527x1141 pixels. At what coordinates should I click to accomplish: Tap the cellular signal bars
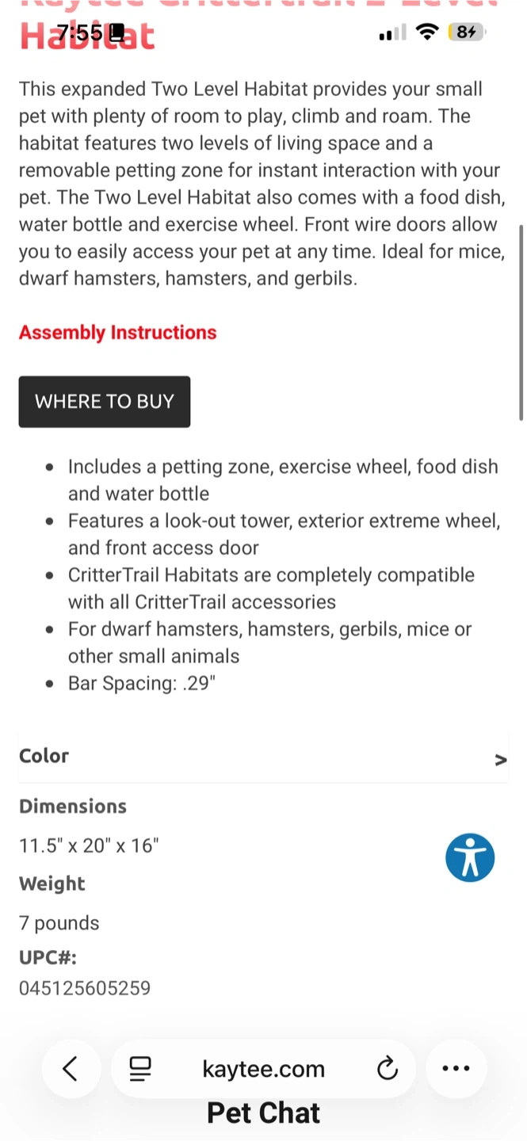click(x=392, y=32)
